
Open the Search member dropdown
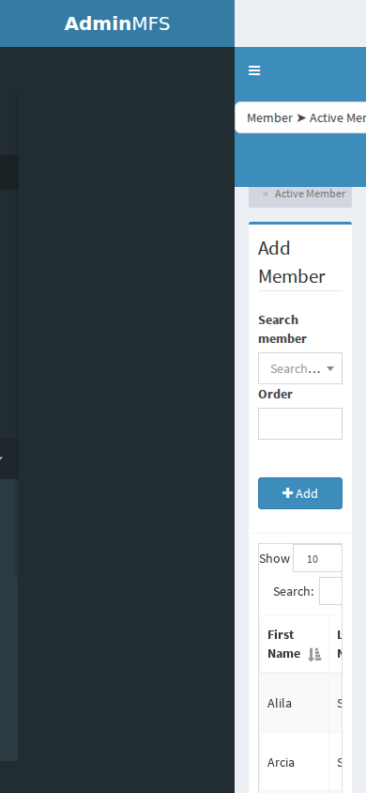(x=300, y=368)
